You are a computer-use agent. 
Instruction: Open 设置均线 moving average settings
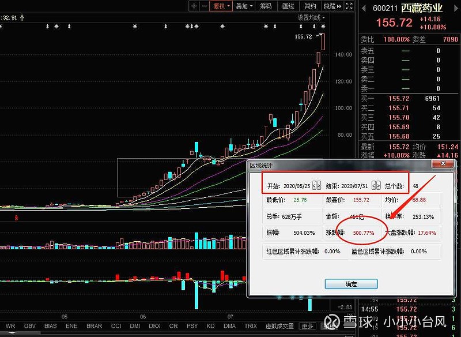(311, 18)
